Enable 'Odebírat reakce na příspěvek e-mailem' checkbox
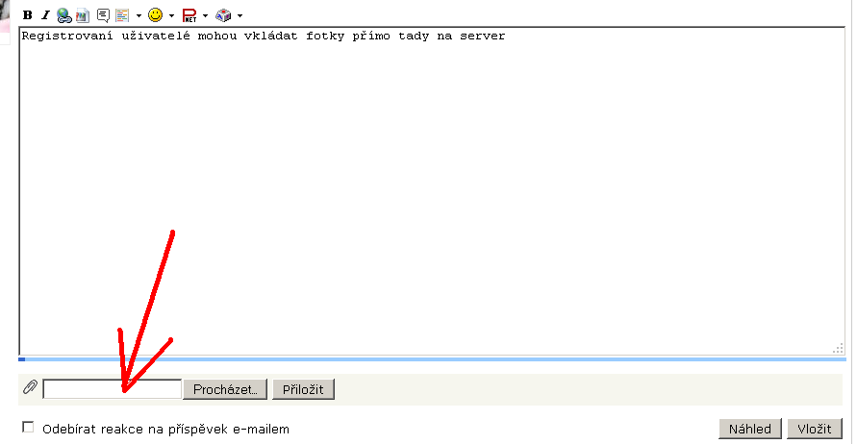Screen dimensions: 857x444 tap(28, 428)
